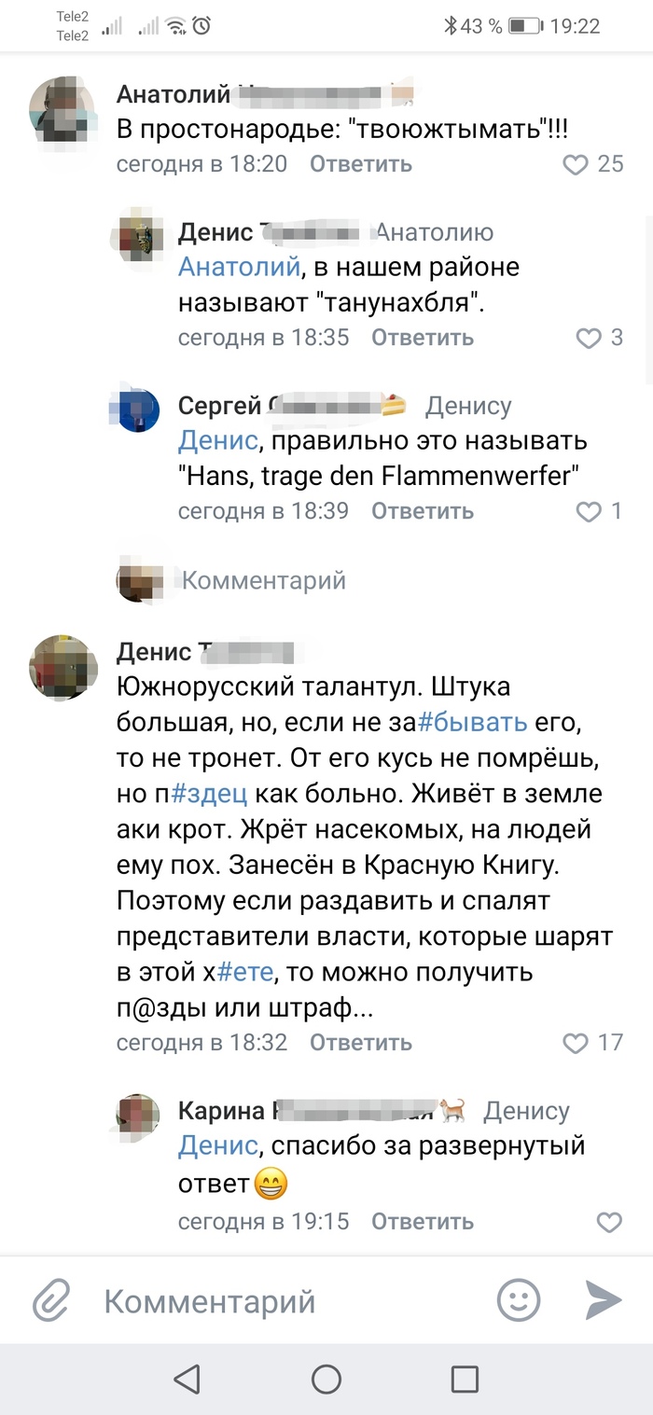Screen dimensions: 653x1415
Task: Reply to Denis's comment from 18:35
Action: (422, 338)
